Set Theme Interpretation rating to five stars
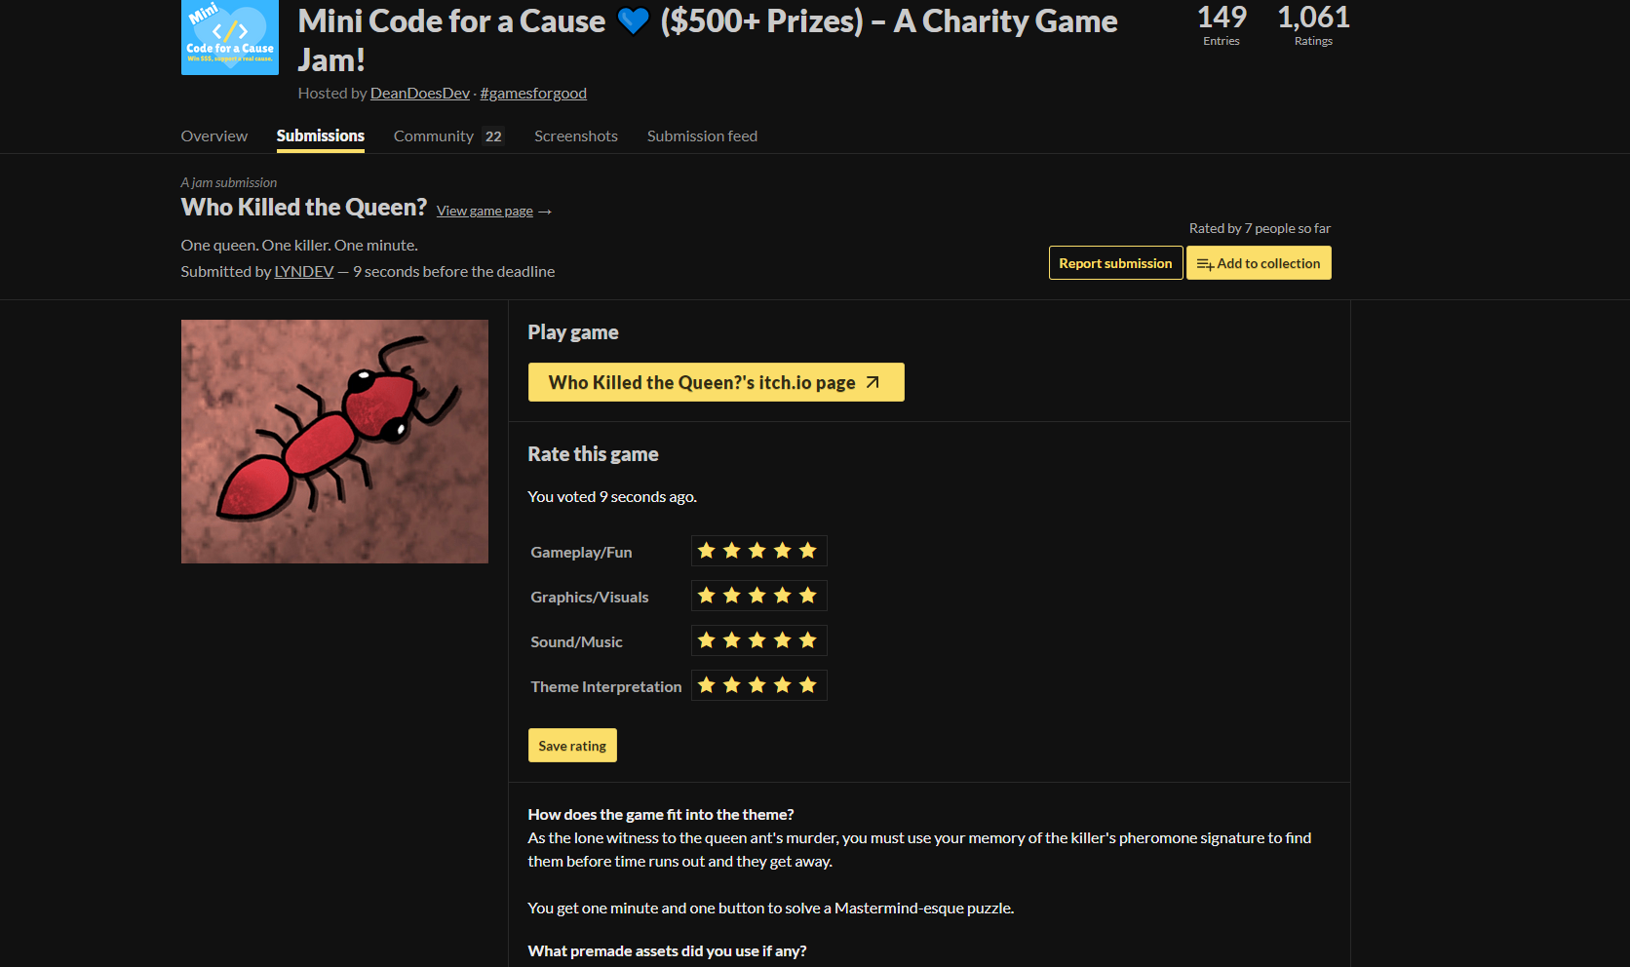Viewport: 1630px width, 967px height. [808, 685]
